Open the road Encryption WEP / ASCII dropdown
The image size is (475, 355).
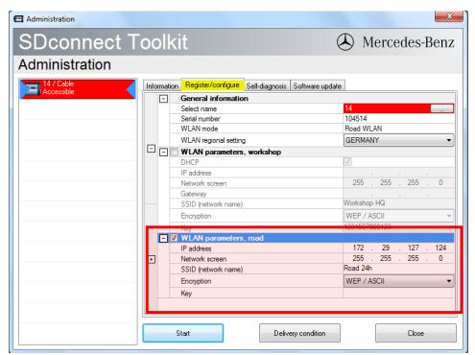(x=398, y=281)
